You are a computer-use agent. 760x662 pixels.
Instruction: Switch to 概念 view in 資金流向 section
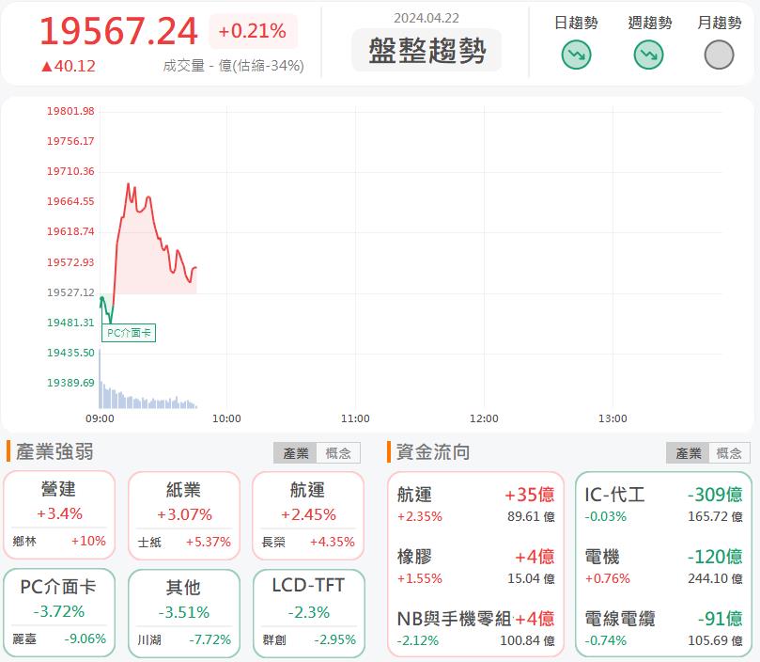pos(729,452)
